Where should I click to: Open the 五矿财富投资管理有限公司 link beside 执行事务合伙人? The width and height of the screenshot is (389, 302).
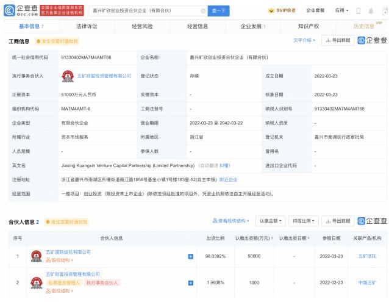[x=104, y=76]
